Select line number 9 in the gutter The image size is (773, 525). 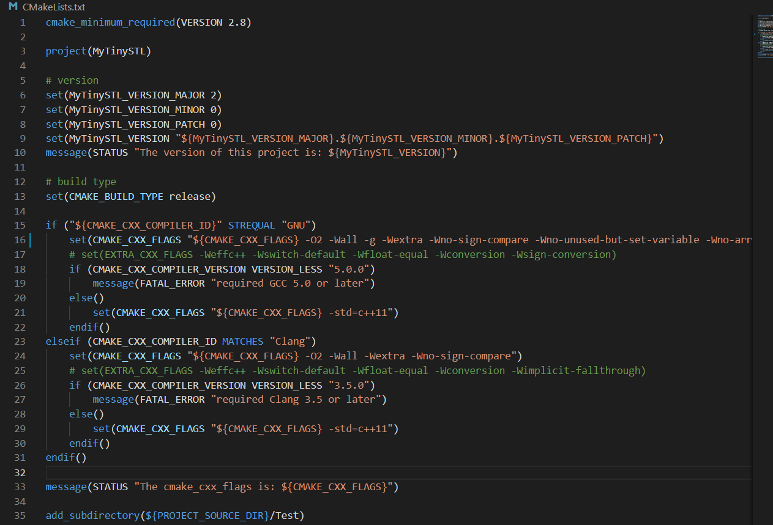point(23,138)
